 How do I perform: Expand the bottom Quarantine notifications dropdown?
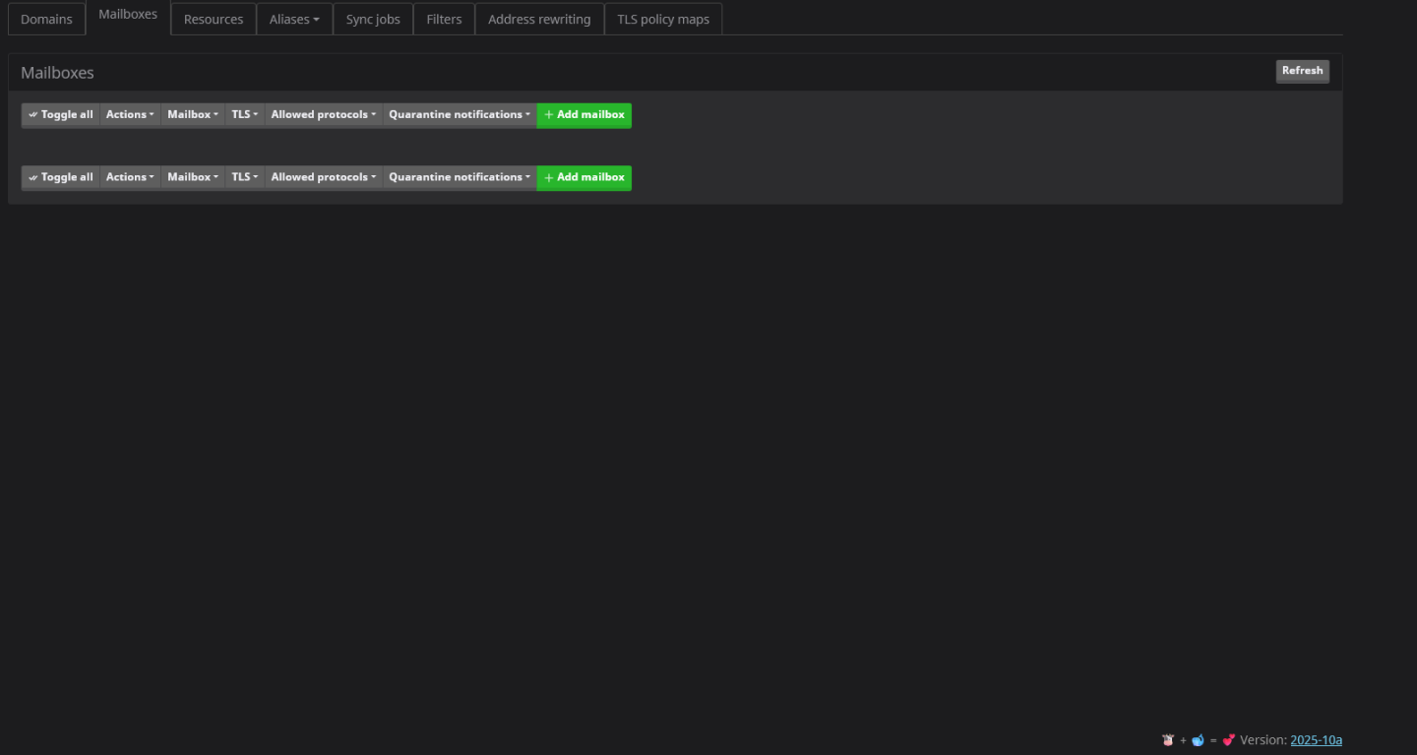[460, 178]
